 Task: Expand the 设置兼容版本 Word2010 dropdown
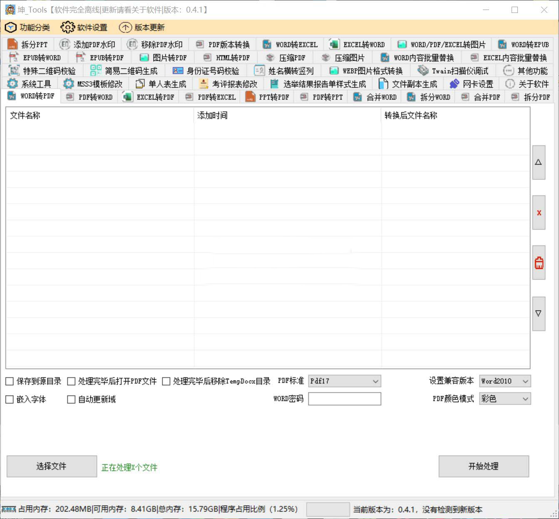pyautogui.click(x=505, y=381)
